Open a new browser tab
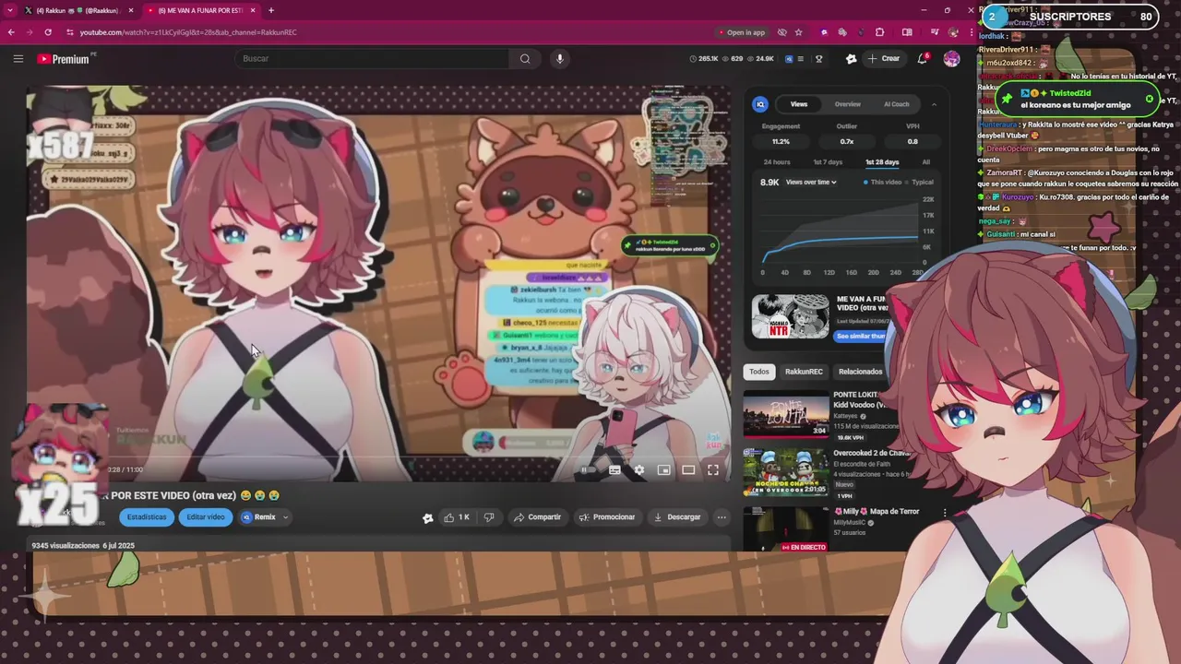The width and height of the screenshot is (1181, 664). [x=270, y=10]
